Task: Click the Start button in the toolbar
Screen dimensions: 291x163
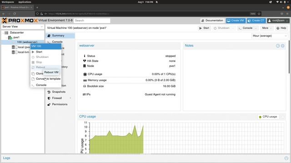Action: (x=204, y=28)
